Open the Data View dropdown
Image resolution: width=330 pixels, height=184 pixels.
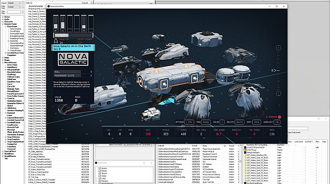(x=14, y=7)
